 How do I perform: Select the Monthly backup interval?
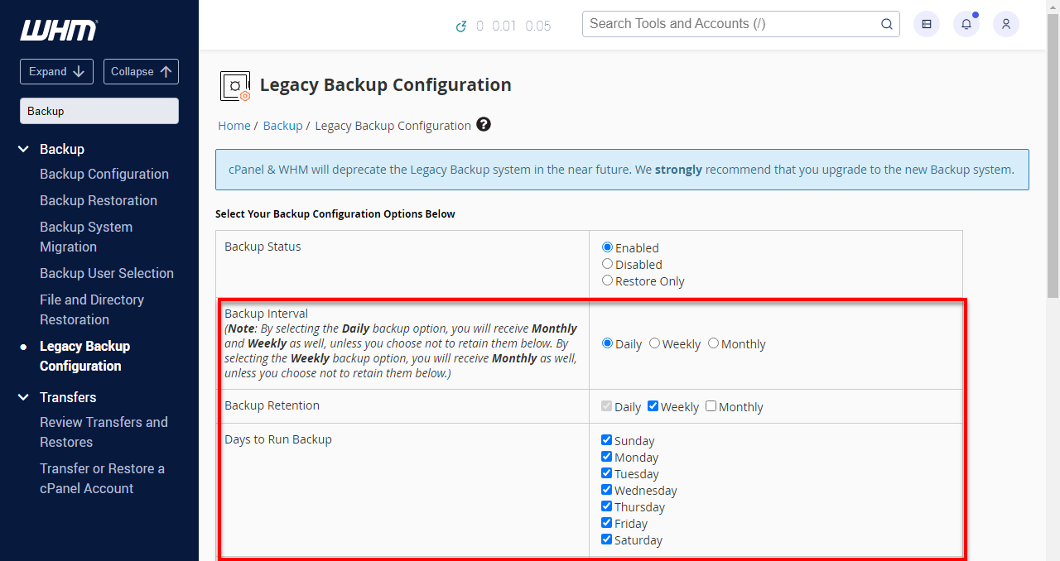point(713,343)
